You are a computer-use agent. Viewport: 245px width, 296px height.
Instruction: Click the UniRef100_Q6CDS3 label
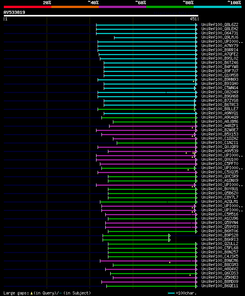click(x=220, y=273)
